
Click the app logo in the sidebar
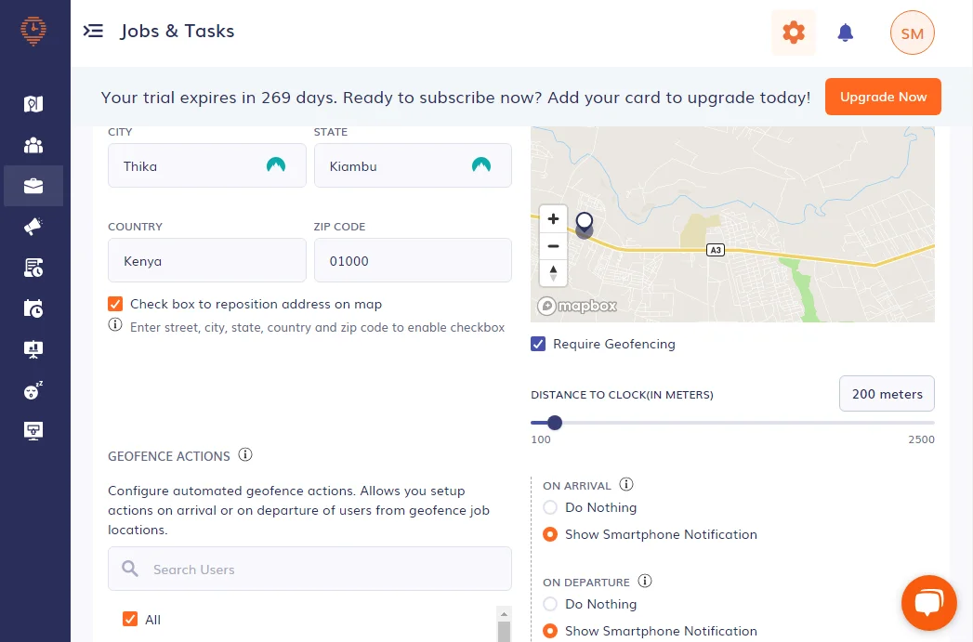(x=33, y=31)
